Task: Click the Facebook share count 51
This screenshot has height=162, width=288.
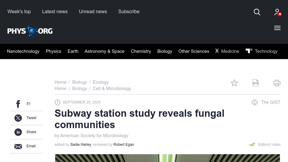Action: point(28,104)
